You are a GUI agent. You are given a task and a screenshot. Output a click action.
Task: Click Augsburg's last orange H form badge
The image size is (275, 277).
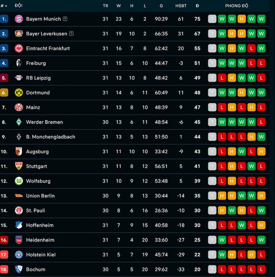(x=261, y=152)
